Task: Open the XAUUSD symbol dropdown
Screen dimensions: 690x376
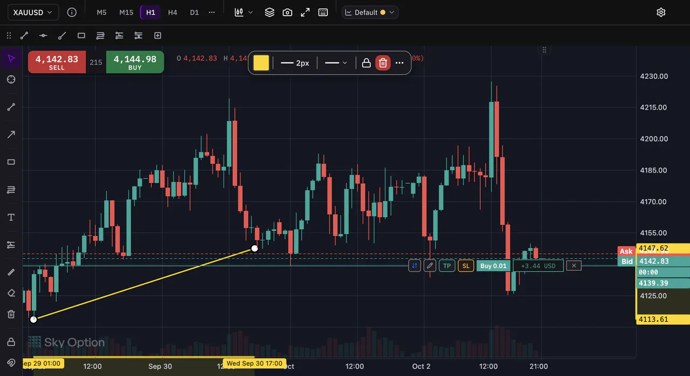Action: [x=33, y=12]
